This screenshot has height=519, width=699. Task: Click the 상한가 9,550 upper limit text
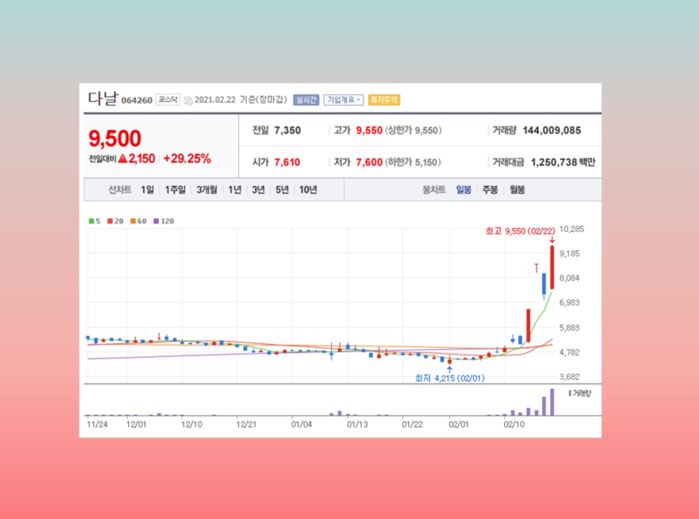[413, 131]
